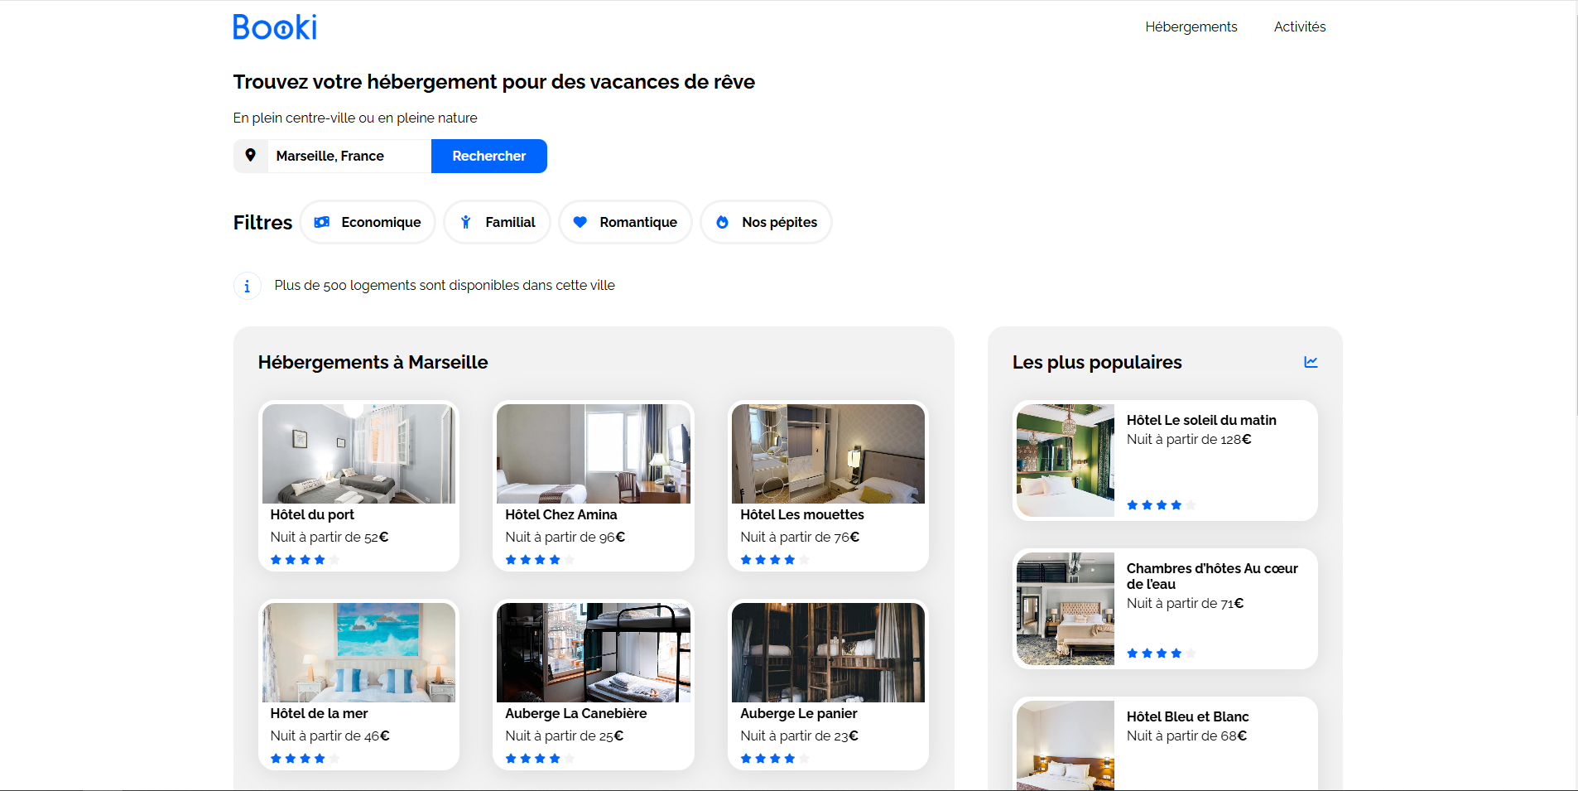Click the chart icon beside Les plus populaires
1578x791 pixels.
coord(1311,362)
